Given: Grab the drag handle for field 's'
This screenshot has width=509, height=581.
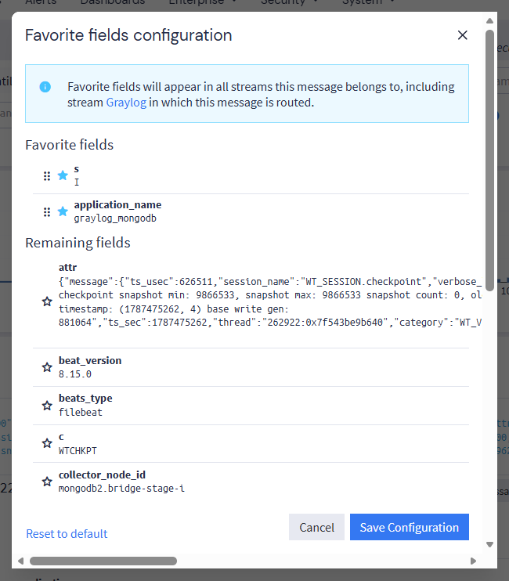Looking at the screenshot, I should 47,176.
